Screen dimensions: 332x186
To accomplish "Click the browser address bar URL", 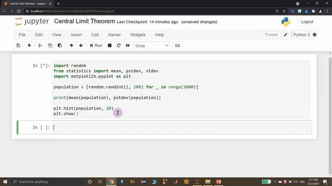I will click(x=72, y=11).
